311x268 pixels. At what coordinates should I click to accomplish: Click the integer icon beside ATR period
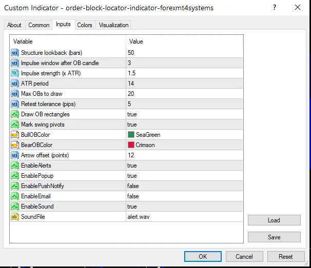pos(15,84)
